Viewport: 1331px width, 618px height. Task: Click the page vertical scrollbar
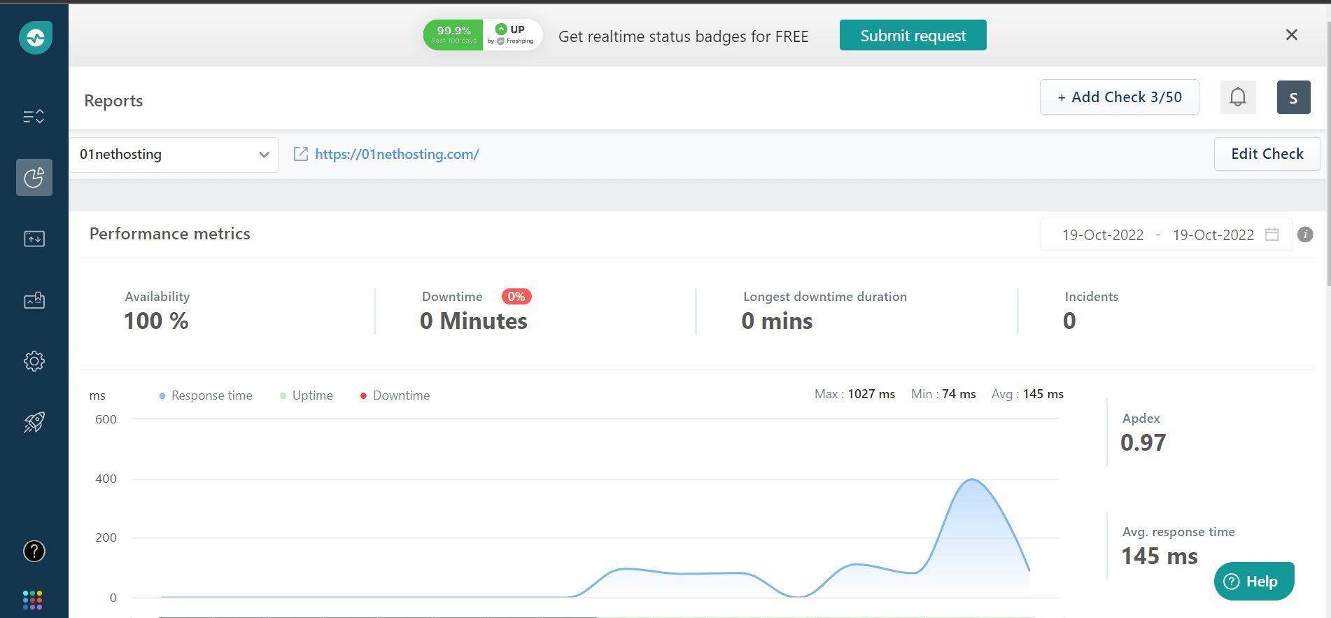click(x=1328, y=154)
